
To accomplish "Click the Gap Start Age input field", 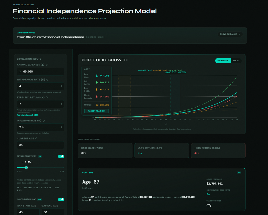I will [x=28, y=212].
